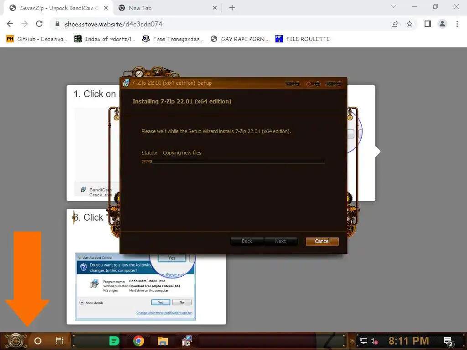Click Yes in the UAC screenshot image
Screen dimensions: 467x350
161,303
